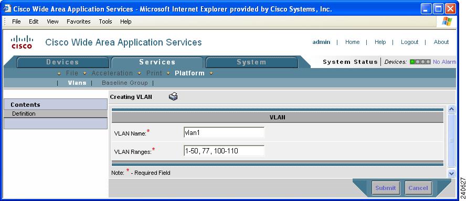
Task: Click the System Status label
Action: click(351, 62)
